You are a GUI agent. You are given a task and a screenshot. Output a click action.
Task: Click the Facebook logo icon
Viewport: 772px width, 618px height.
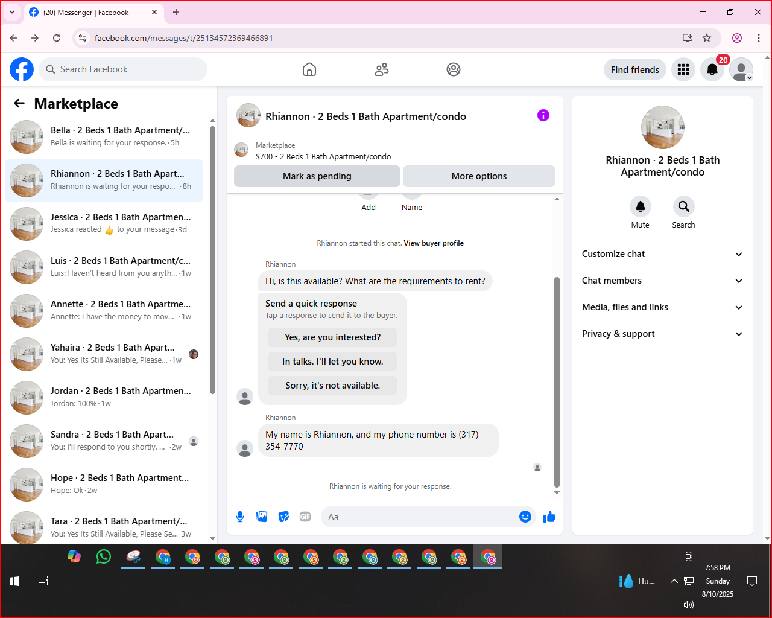22,69
